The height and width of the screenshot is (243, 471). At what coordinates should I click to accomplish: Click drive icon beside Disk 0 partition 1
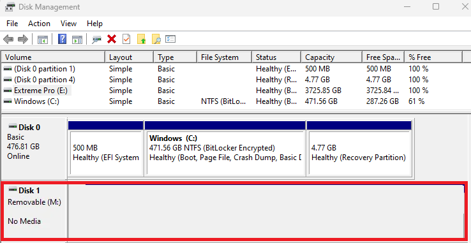click(8, 69)
